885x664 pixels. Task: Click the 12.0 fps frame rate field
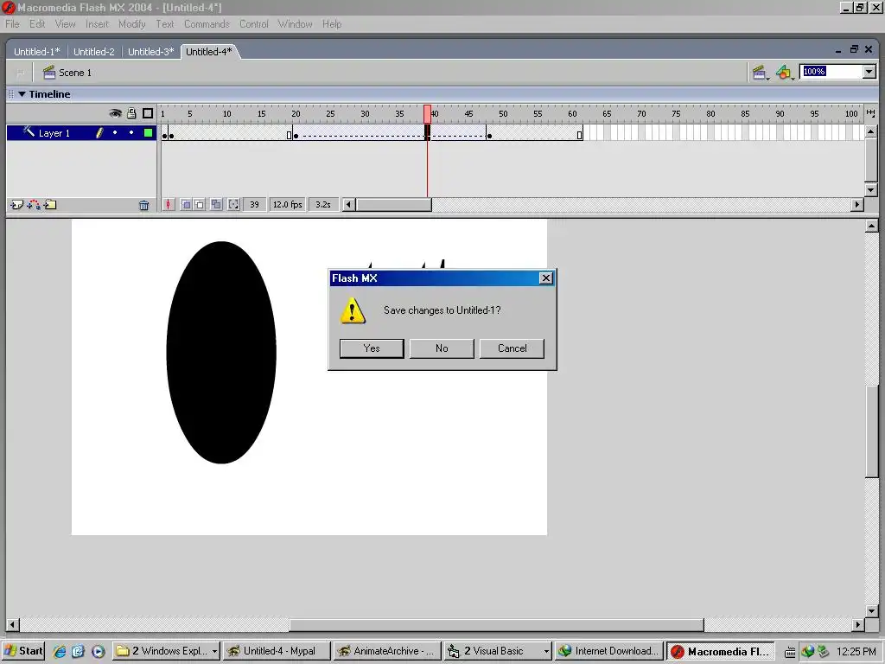click(287, 204)
